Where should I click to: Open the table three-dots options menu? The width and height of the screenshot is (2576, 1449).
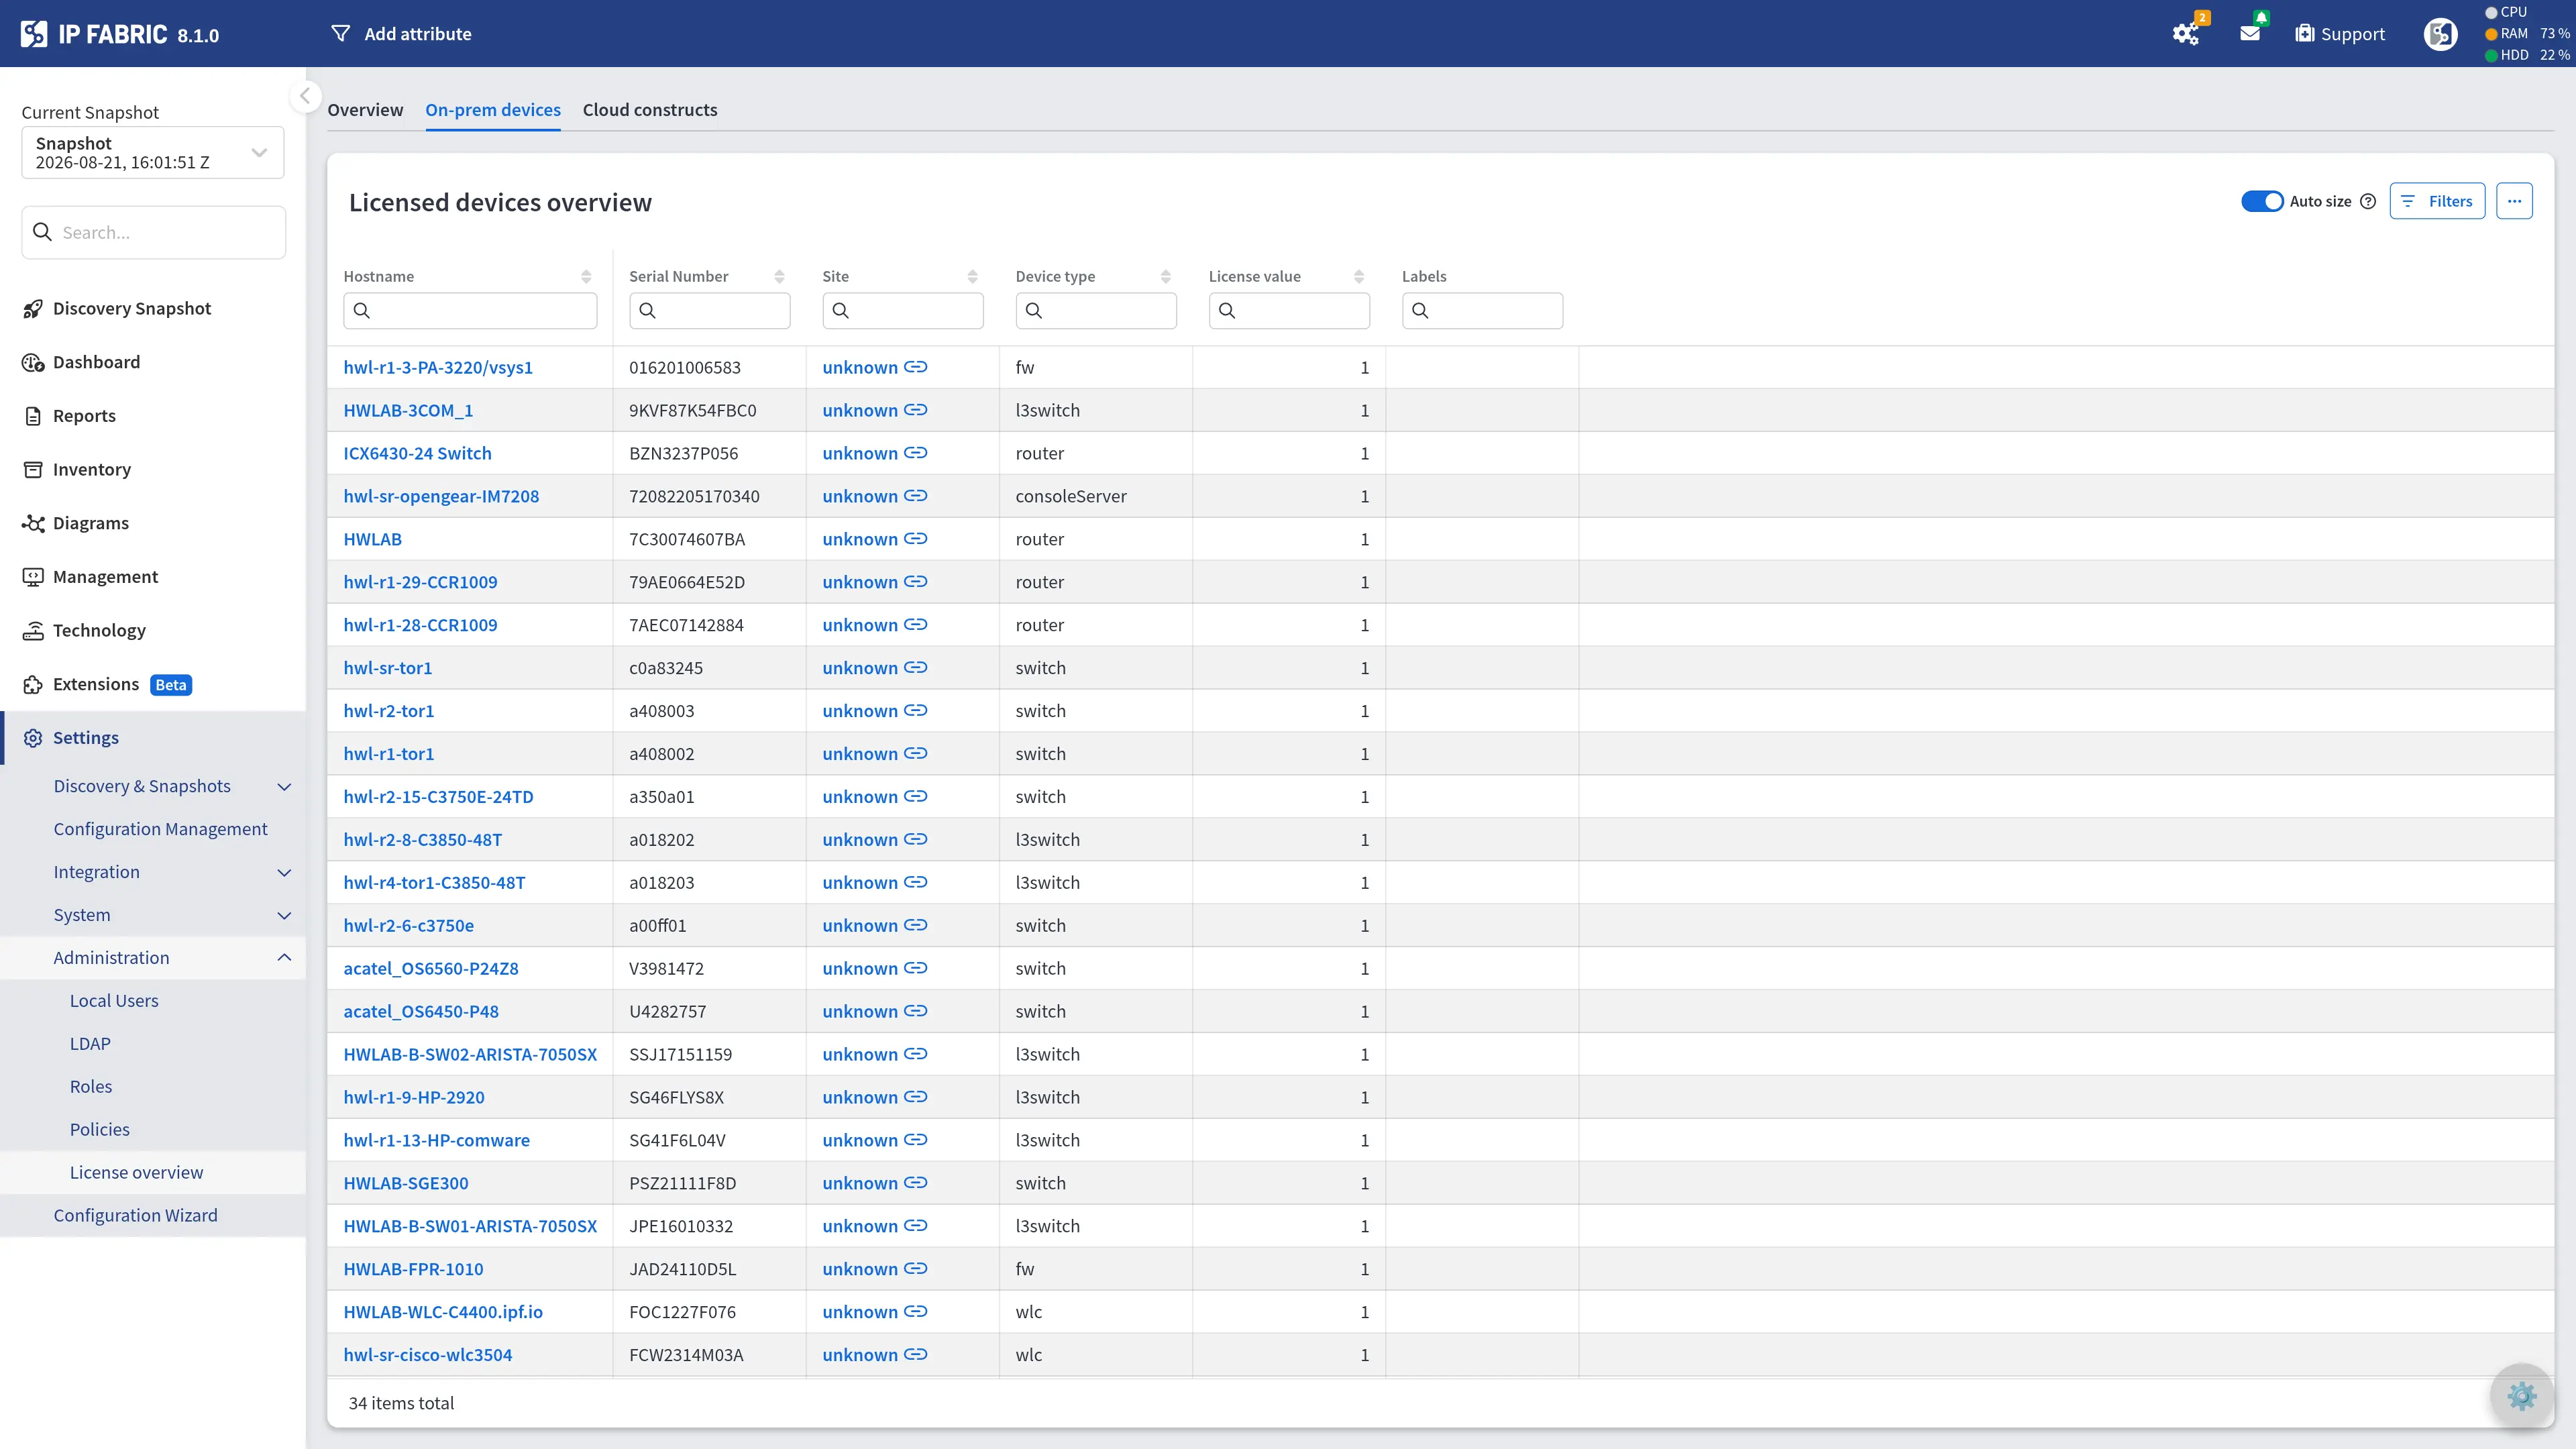pos(2514,201)
